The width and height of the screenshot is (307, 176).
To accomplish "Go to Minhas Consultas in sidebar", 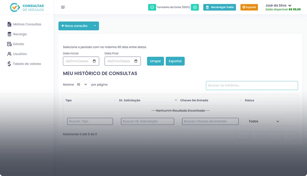I will [x=27, y=24].
